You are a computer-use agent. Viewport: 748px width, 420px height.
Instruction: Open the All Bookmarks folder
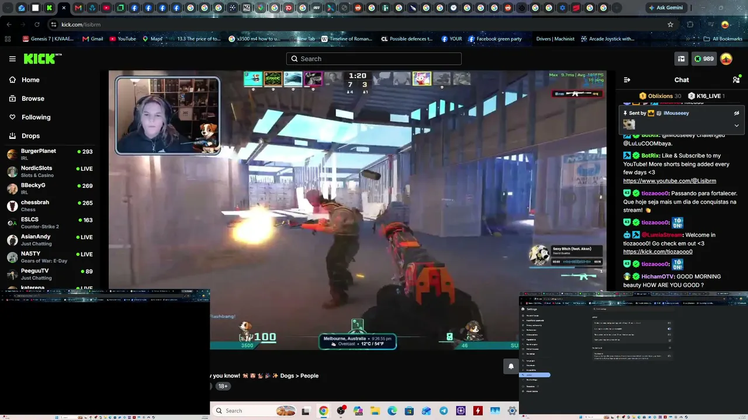pyautogui.click(x=723, y=39)
